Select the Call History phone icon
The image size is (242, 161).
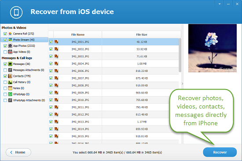coord(10,82)
